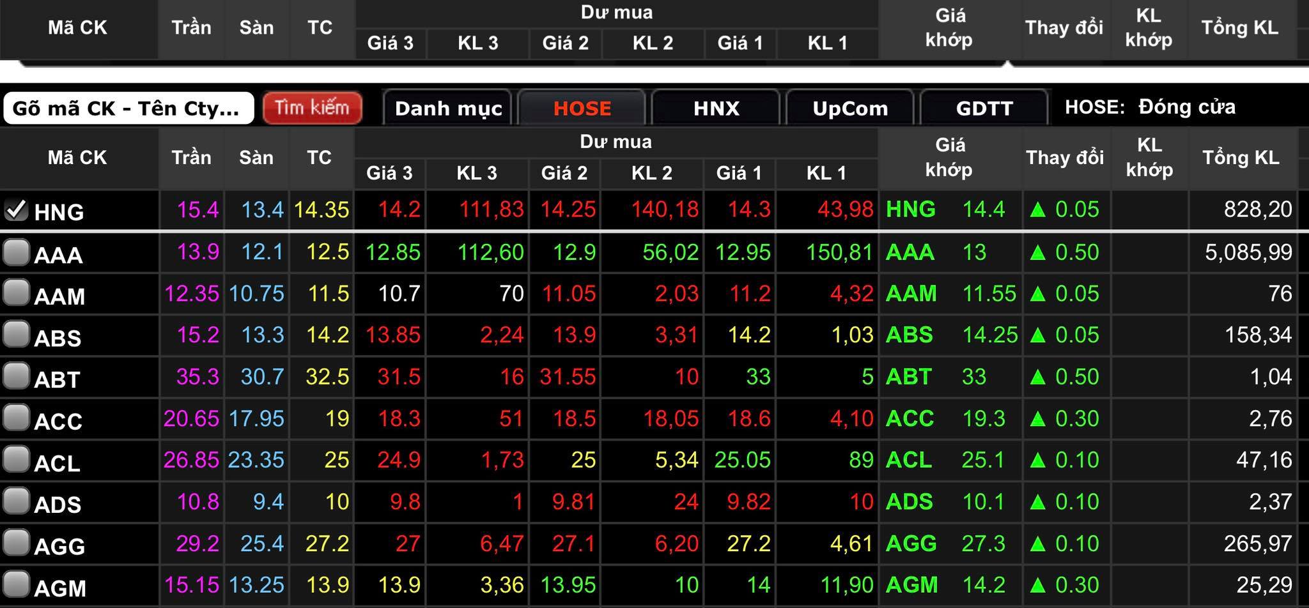1309x608 pixels.
Task: Click AAA total volume 5,085,99
Action: click(1248, 252)
